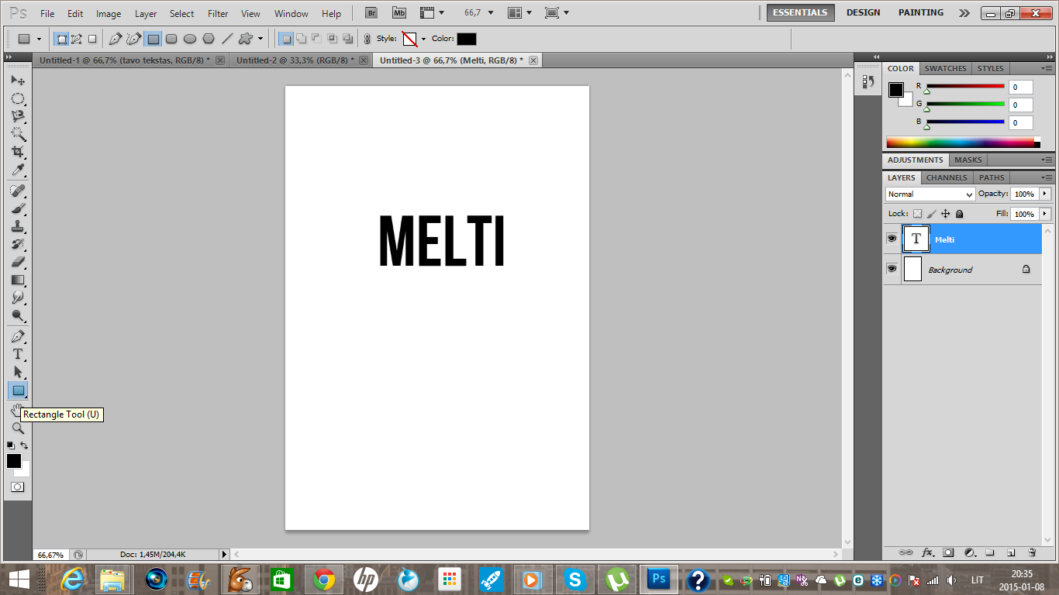This screenshot has height=595, width=1059.
Task: Choose Ellipse shape in options bar
Action: [x=190, y=39]
